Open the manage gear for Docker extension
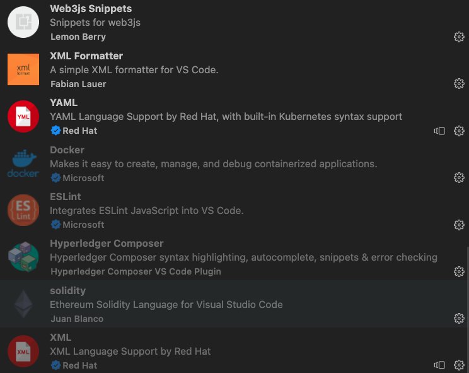The height and width of the screenshot is (373, 469). point(459,177)
